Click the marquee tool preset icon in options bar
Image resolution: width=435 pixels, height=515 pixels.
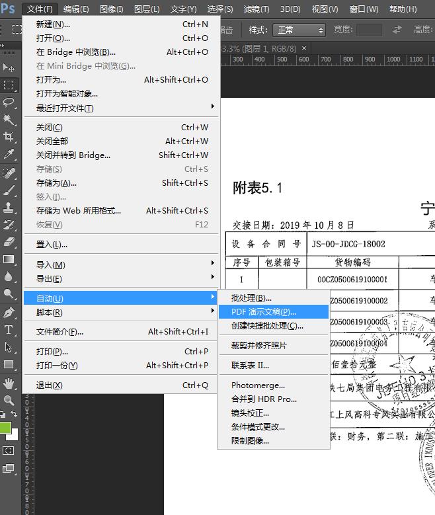(x=17, y=30)
